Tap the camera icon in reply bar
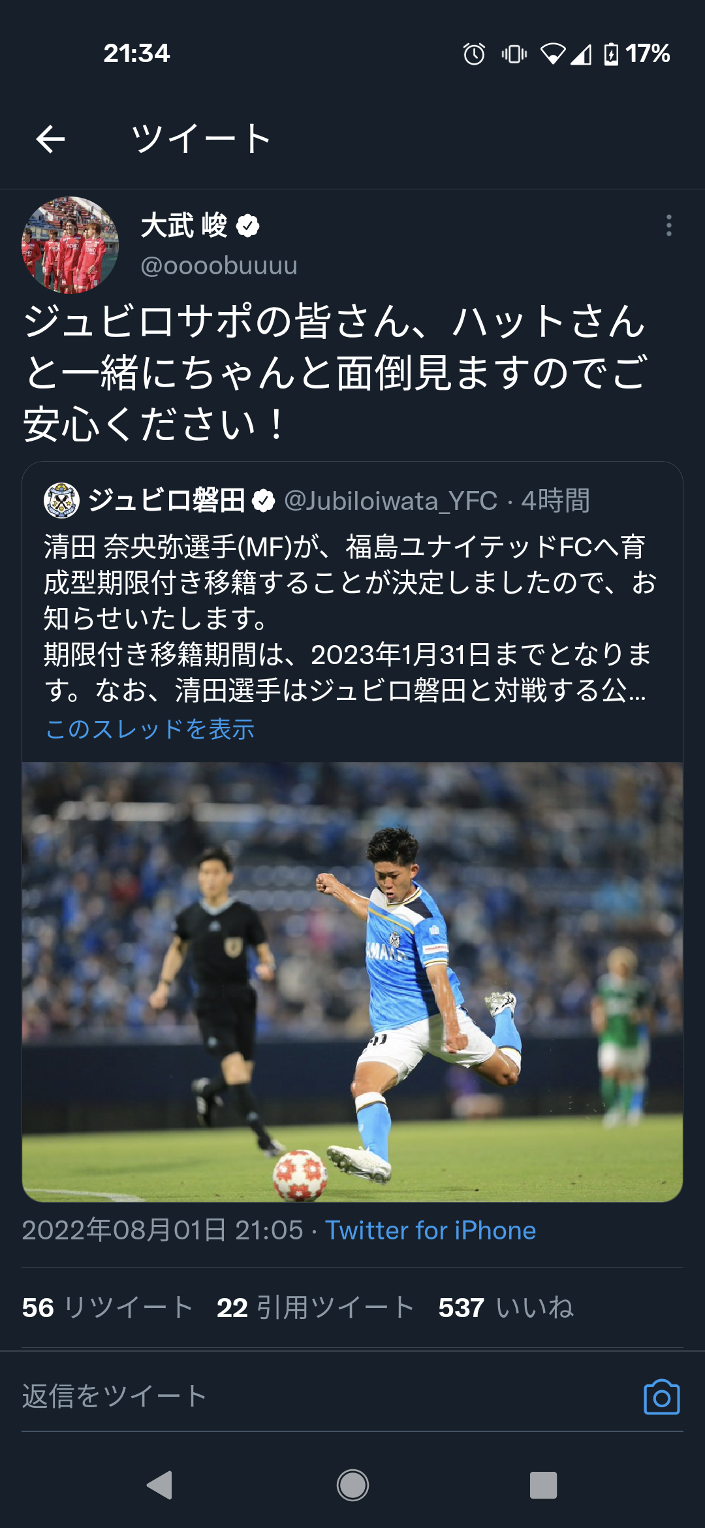The image size is (705, 1528). click(x=662, y=1397)
